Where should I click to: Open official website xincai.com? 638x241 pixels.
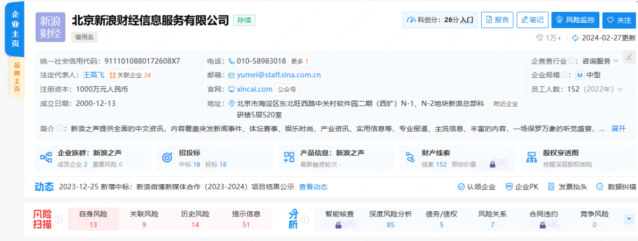[254, 89]
